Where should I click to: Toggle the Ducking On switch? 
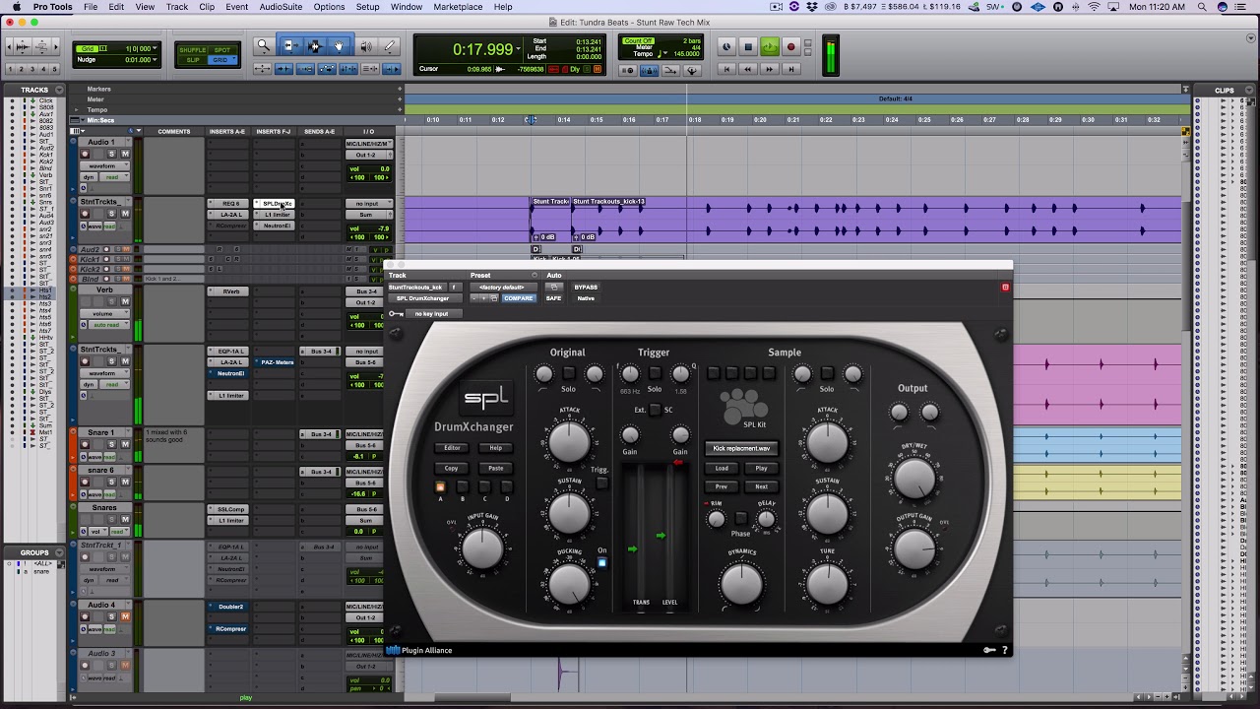coord(602,562)
